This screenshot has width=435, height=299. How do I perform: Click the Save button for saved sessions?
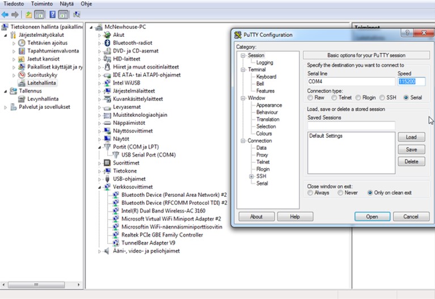[x=411, y=149]
